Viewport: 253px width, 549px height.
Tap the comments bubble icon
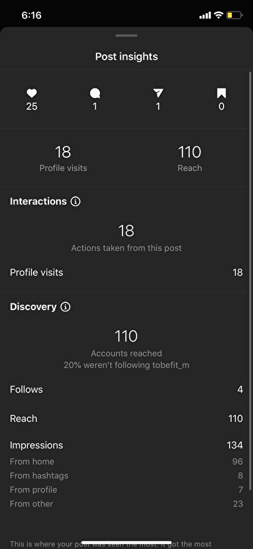(x=95, y=93)
